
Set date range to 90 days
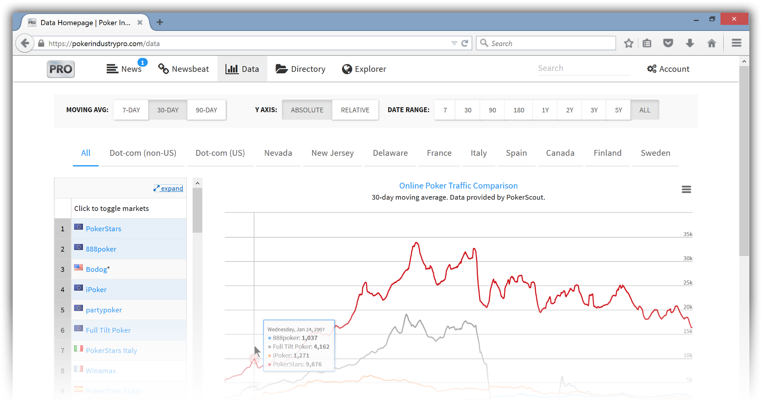point(492,110)
